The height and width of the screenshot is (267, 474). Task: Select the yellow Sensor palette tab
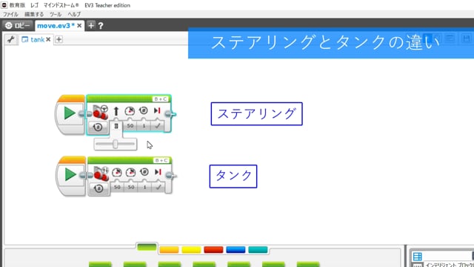[191, 250]
